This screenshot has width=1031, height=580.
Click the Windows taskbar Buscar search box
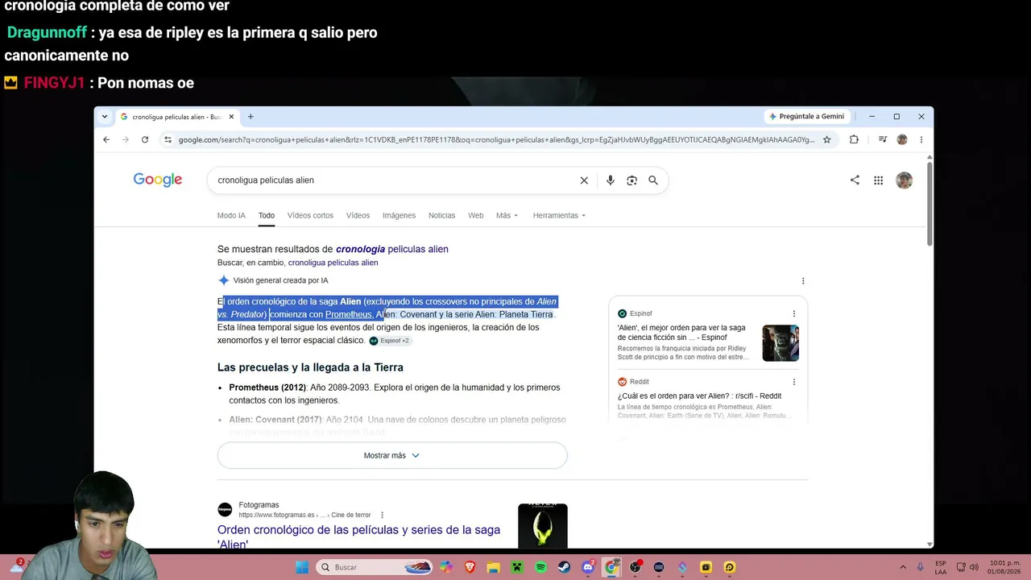pyautogui.click(x=375, y=567)
